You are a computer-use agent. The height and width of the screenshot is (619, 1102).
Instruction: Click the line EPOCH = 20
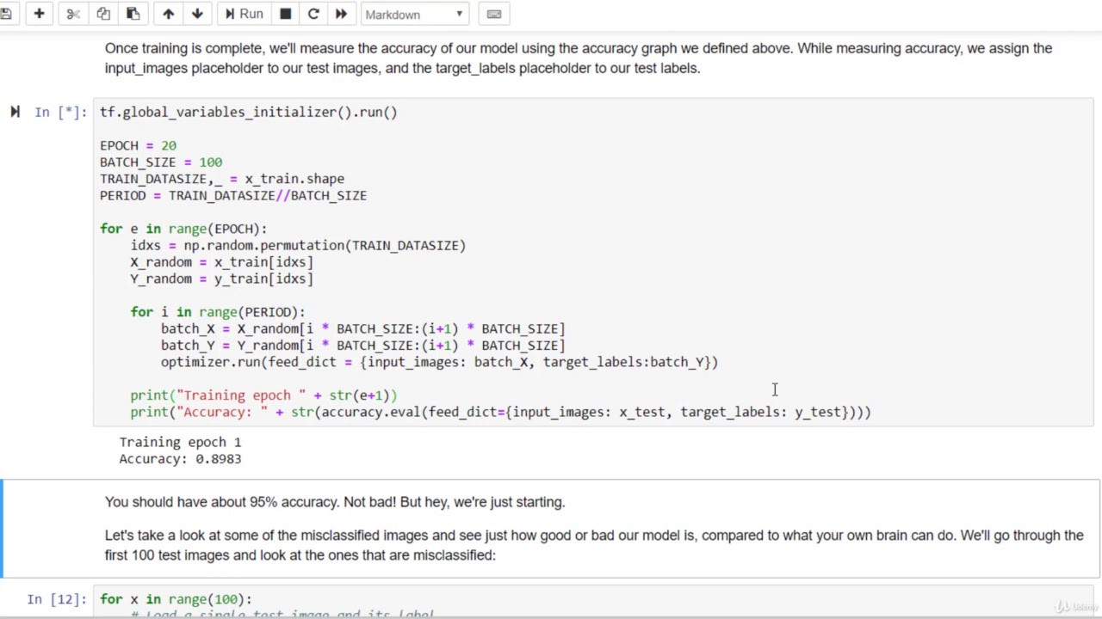pyautogui.click(x=138, y=145)
